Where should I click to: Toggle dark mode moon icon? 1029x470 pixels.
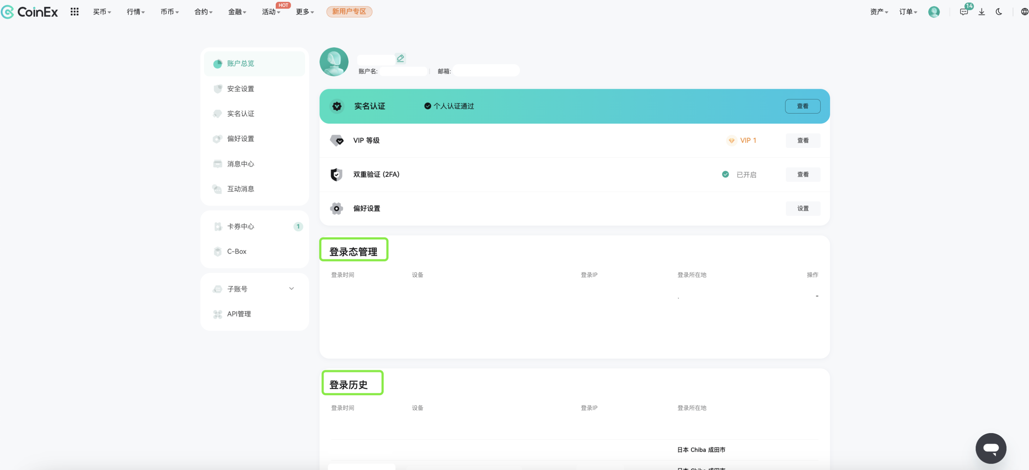(x=999, y=11)
